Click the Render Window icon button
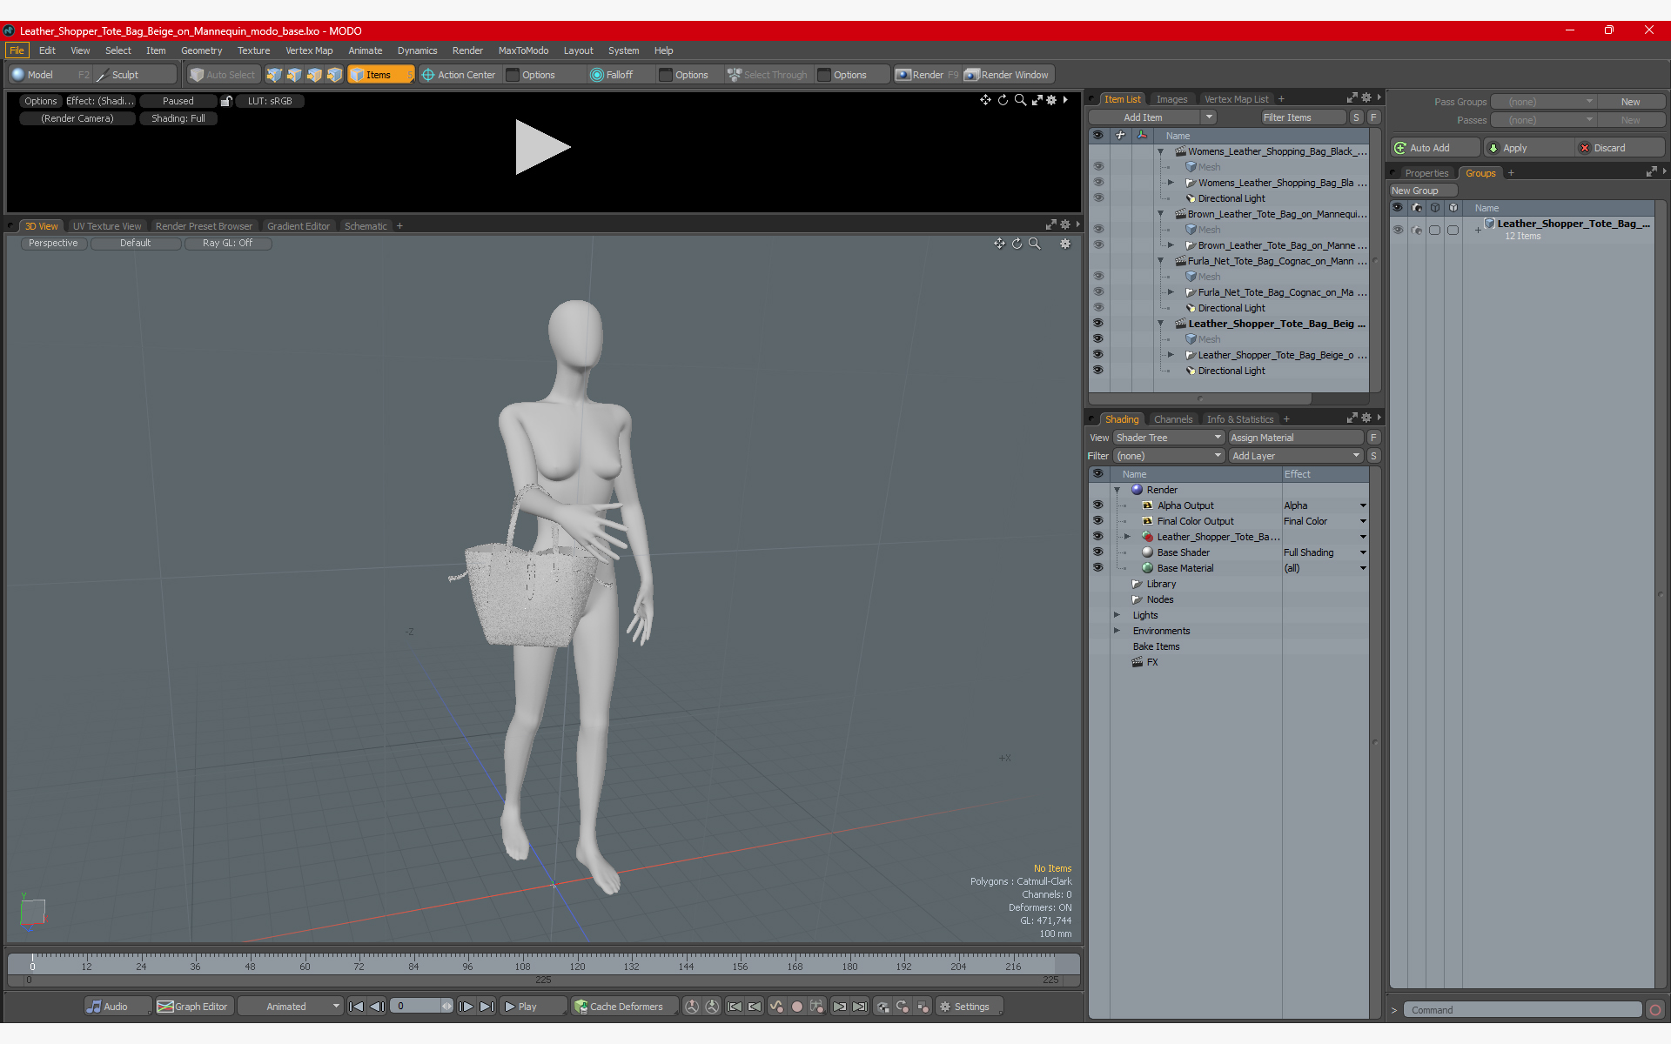This screenshot has width=1671, height=1044. [x=972, y=75]
